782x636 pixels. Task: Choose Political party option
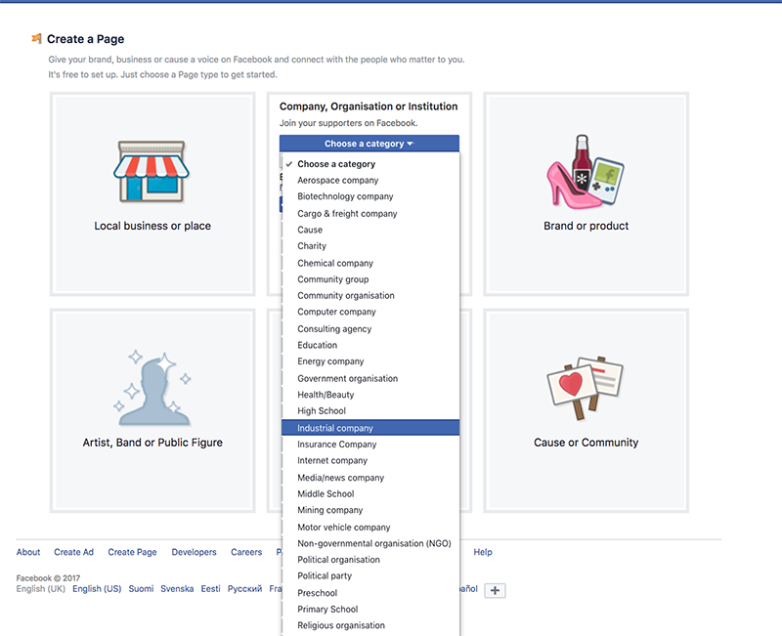click(x=370, y=576)
